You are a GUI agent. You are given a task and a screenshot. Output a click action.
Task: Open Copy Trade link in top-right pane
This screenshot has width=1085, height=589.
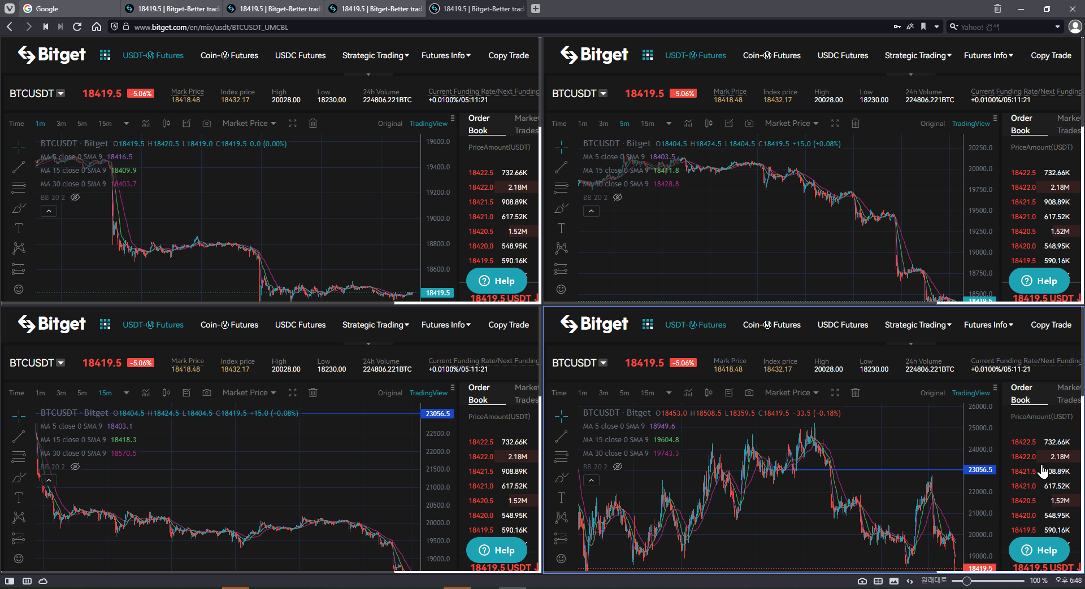[x=1051, y=55]
